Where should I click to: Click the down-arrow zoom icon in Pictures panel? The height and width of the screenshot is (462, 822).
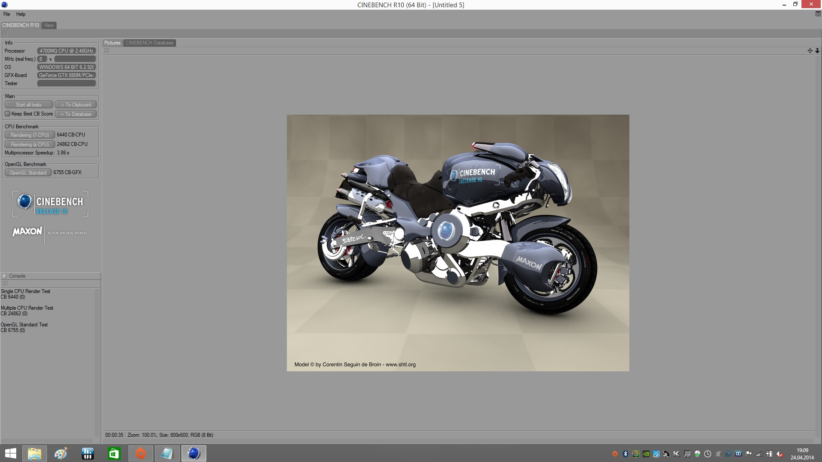coord(817,51)
